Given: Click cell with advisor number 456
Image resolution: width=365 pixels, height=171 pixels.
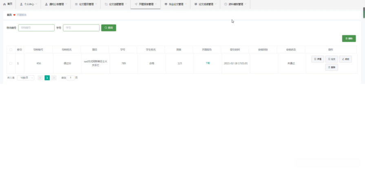Looking at the screenshot, I should [x=39, y=63].
